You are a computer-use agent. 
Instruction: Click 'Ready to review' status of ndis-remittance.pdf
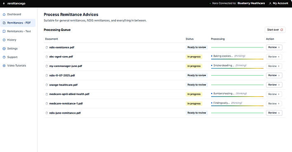pos(197,47)
